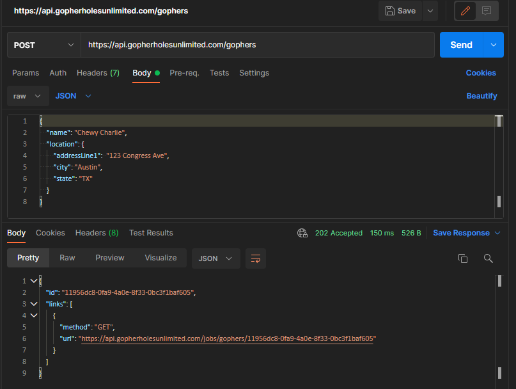Screen dimensions: 516x389
Task: Open the raw body type dropdown
Action: click(x=28, y=96)
